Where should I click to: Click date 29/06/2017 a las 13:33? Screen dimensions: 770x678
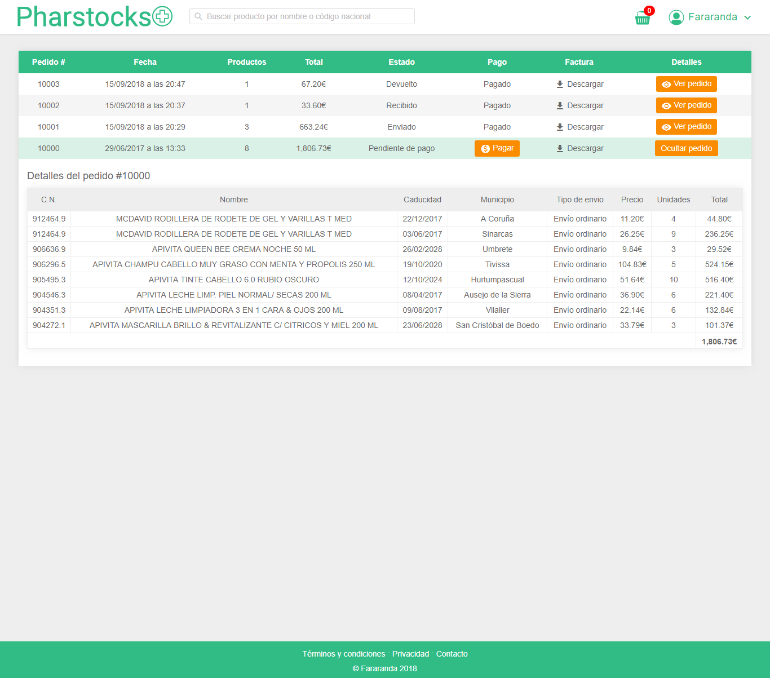click(145, 148)
